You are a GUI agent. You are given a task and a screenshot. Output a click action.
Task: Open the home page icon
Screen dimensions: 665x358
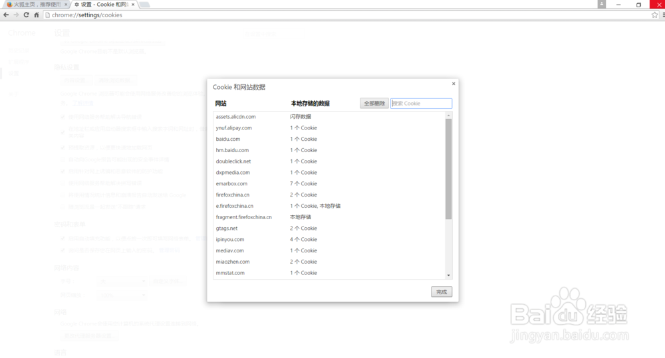37,15
